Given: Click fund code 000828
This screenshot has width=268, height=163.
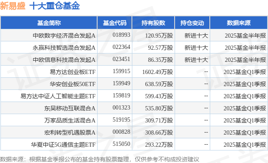Looking at the screenshot, I should (x=121, y=132).
